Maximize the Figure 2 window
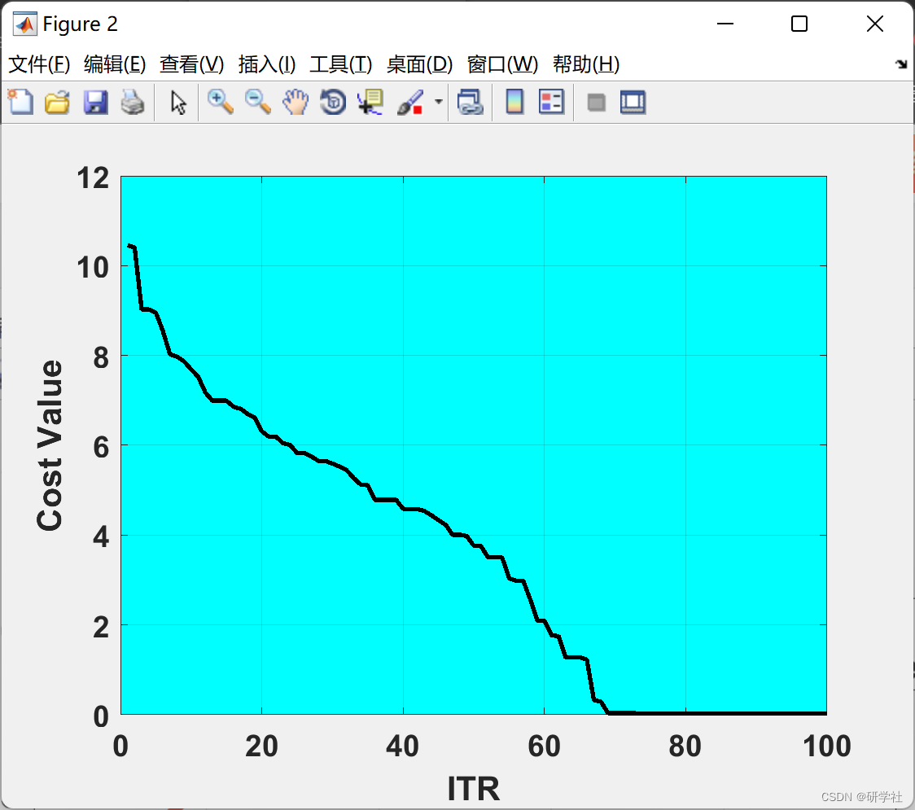This screenshot has width=915, height=810. [799, 24]
